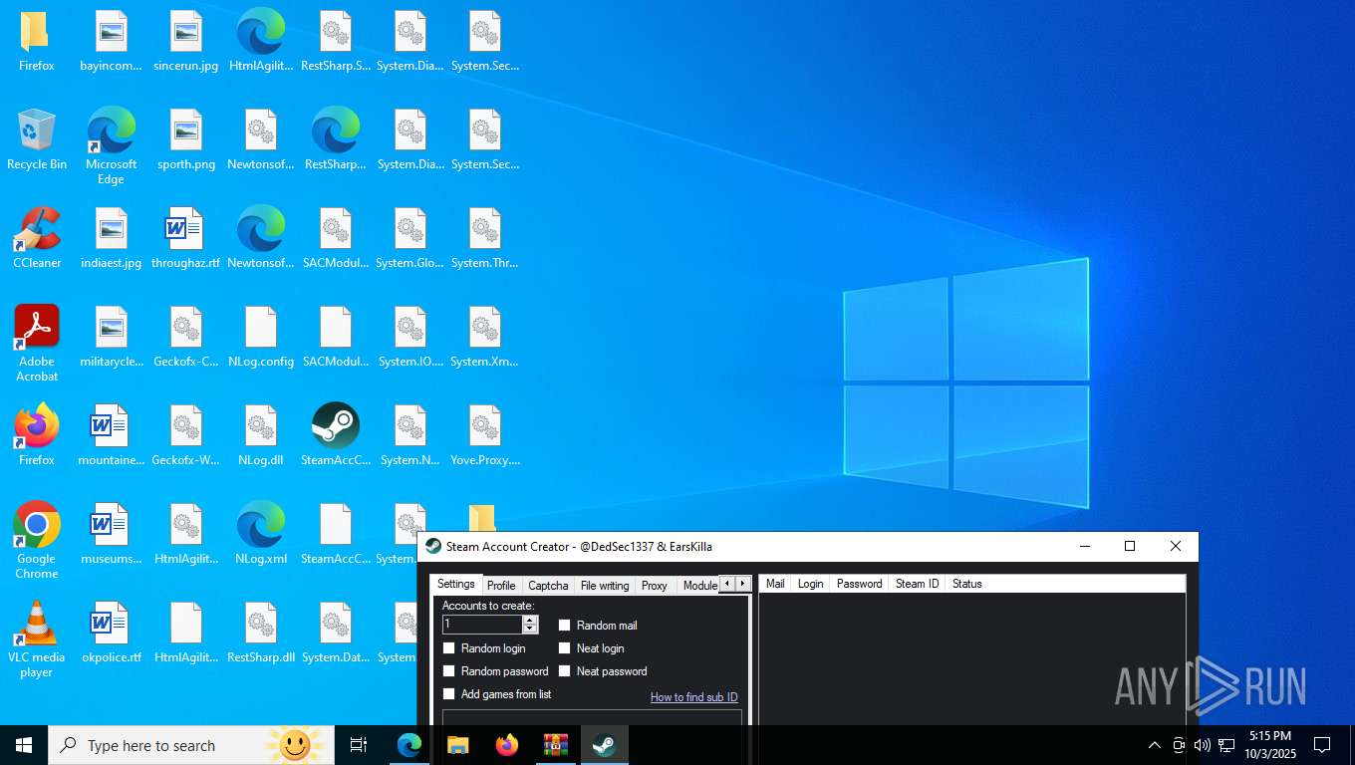Image resolution: width=1355 pixels, height=765 pixels.
Task: Click the Status column header
Action: pos(967,584)
